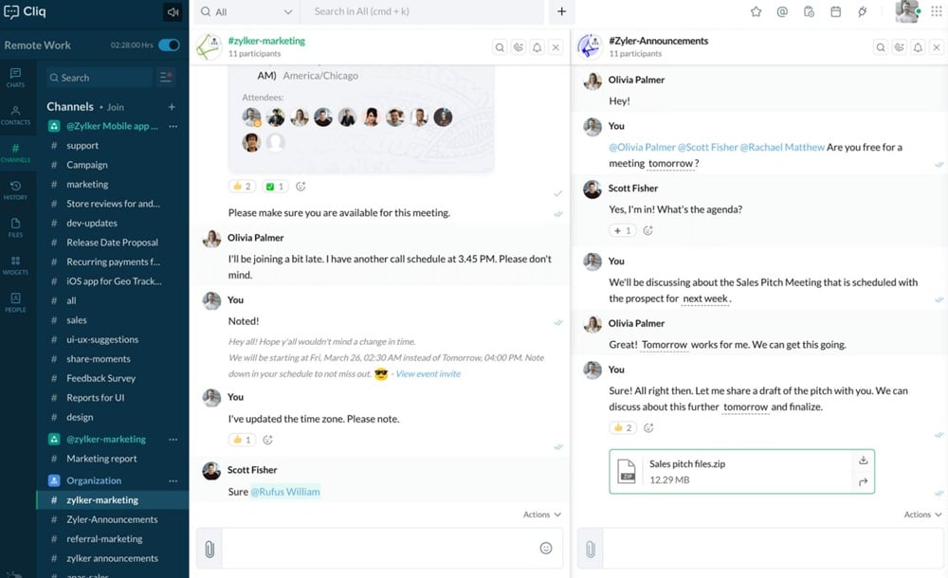This screenshot has width=948, height=578.
Task: Open the emoji picker in the message composer
Action: coord(546,549)
